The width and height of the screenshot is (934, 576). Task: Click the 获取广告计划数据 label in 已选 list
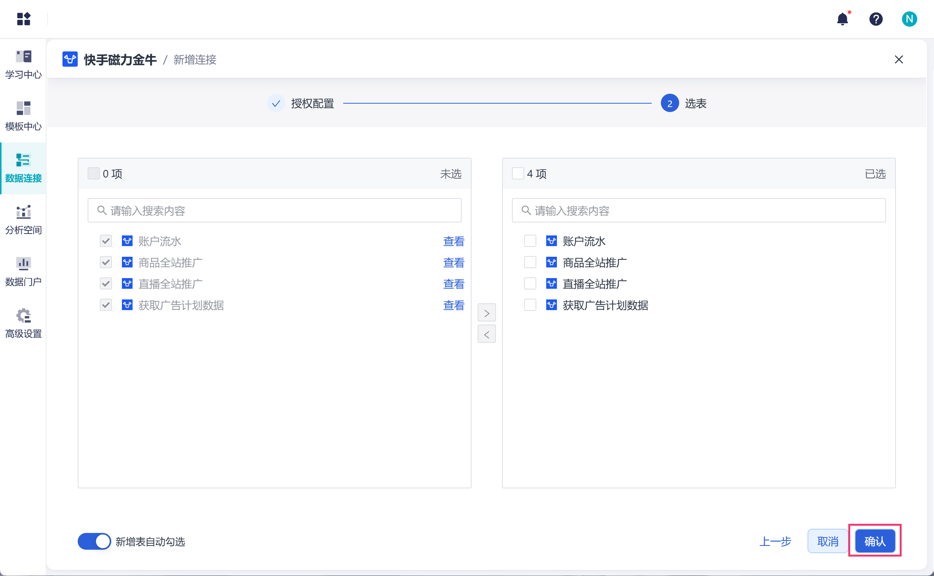click(606, 305)
